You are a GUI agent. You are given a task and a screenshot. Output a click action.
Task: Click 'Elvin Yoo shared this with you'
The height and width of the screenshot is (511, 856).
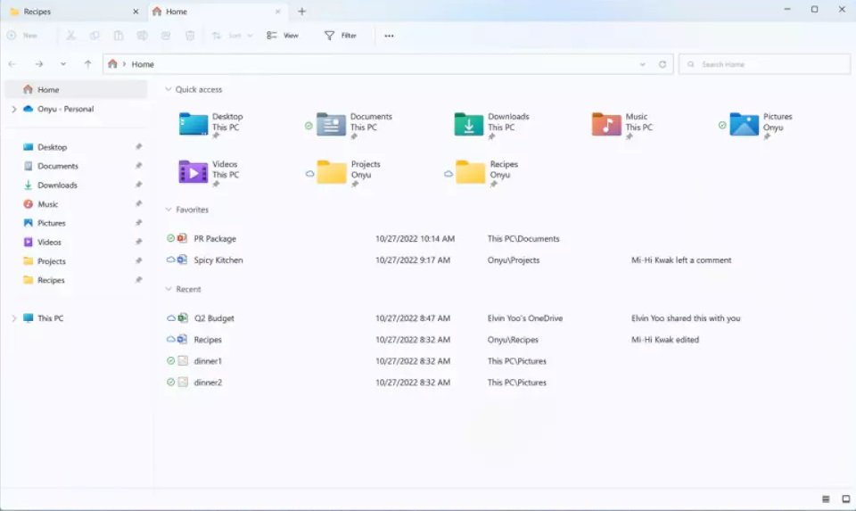coord(686,317)
